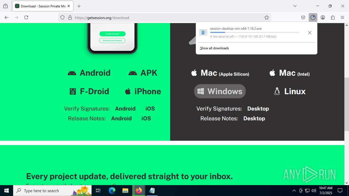The height and width of the screenshot is (196, 349).
Task: Open Show all downloads
Action: 215,48
